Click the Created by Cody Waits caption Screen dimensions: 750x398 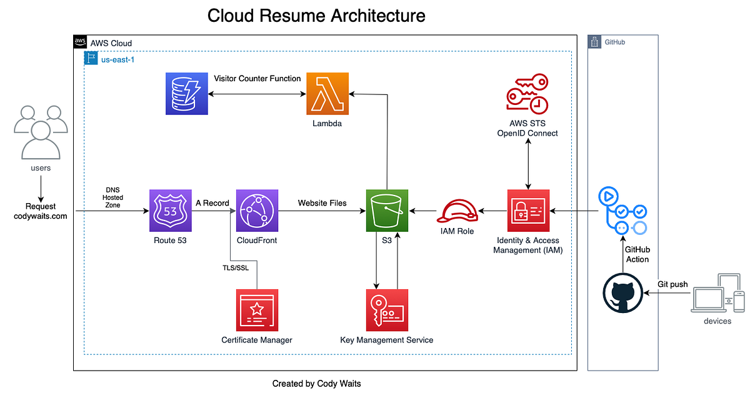pos(317,383)
